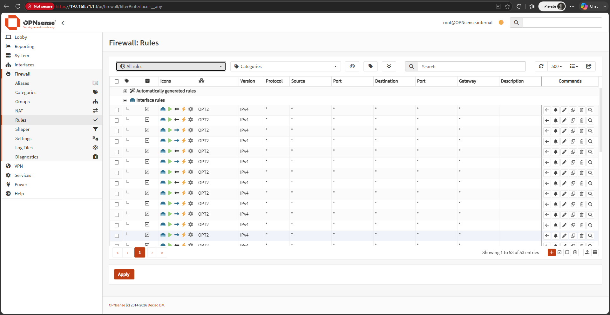The width and height of the screenshot is (610, 315).
Task: Click the Aliases list icon in sidebar
Action: pyautogui.click(x=95, y=83)
